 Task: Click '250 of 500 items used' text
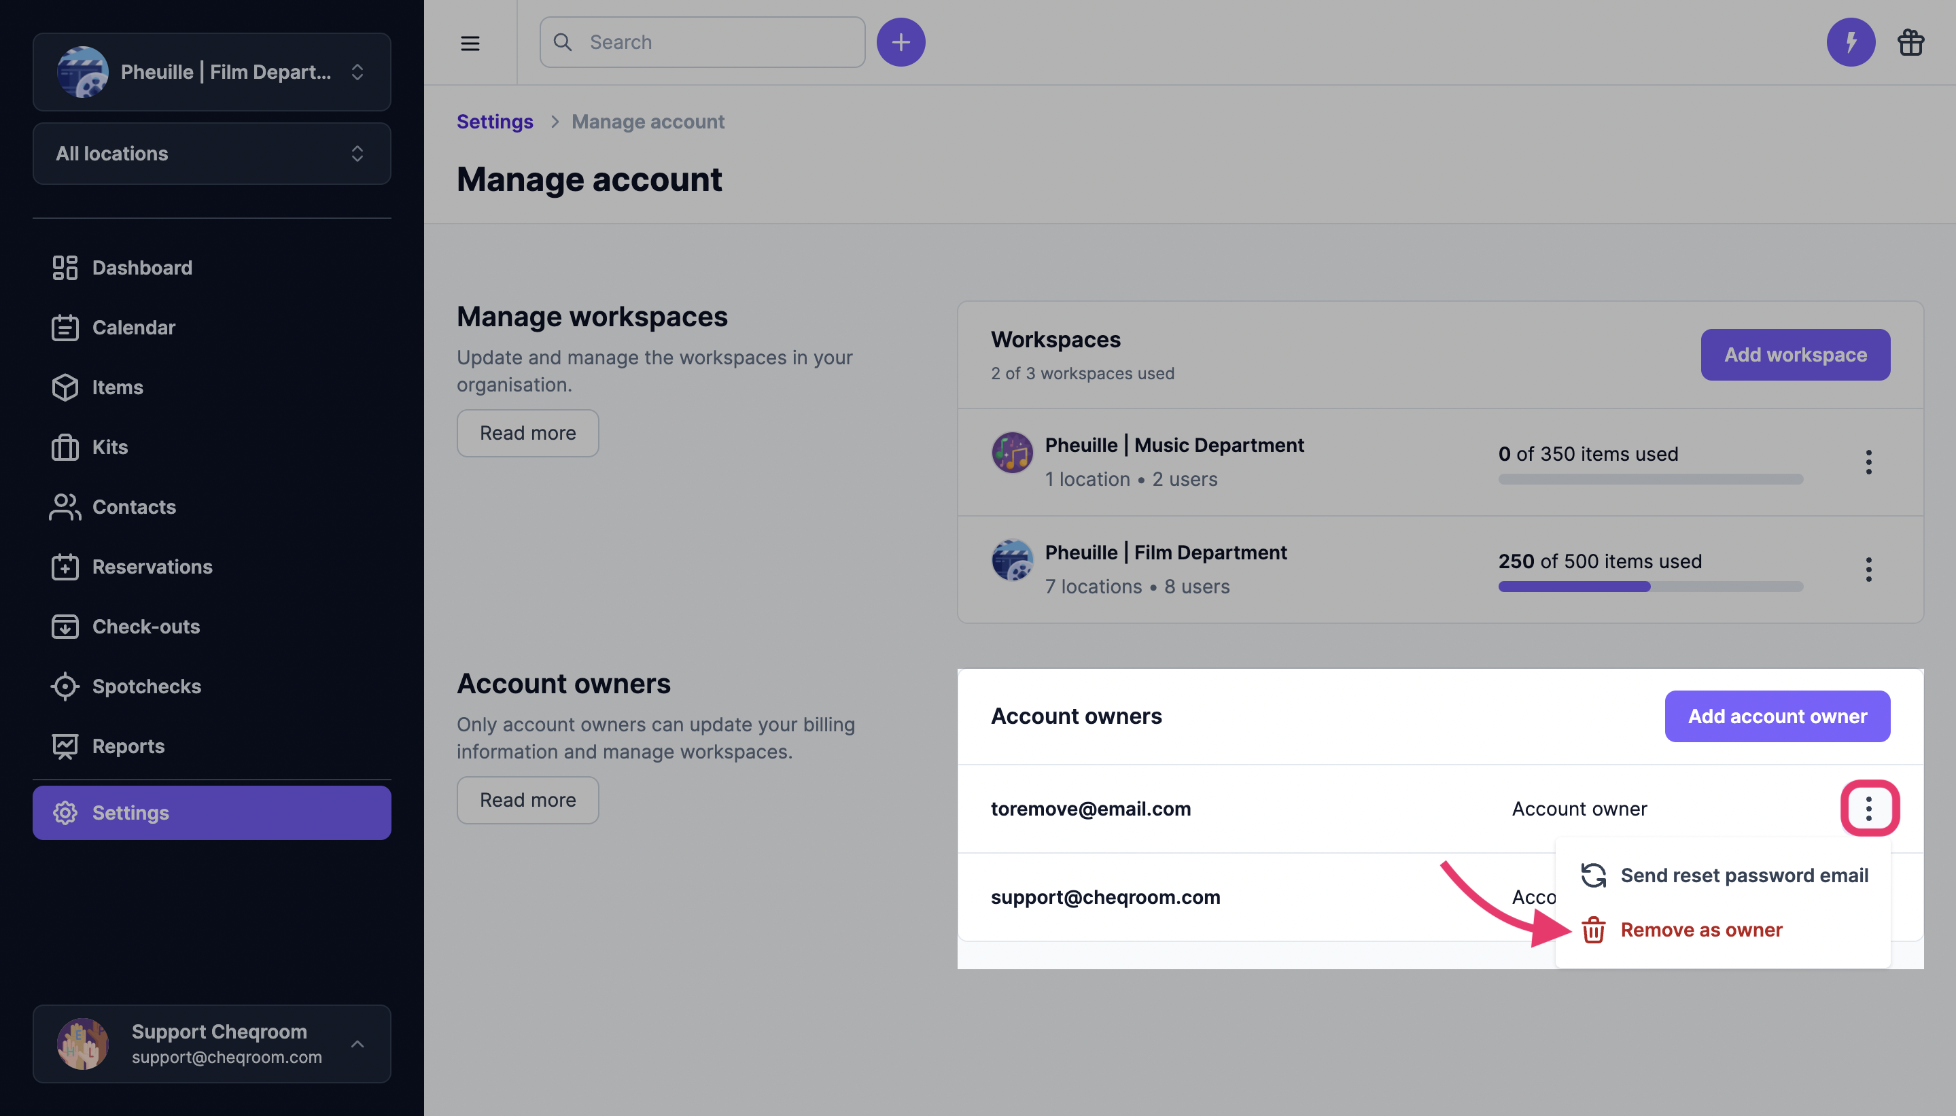[x=1600, y=561]
